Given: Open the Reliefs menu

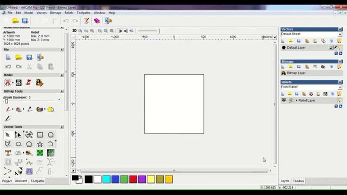Looking at the screenshot, I should pyautogui.click(x=69, y=13).
